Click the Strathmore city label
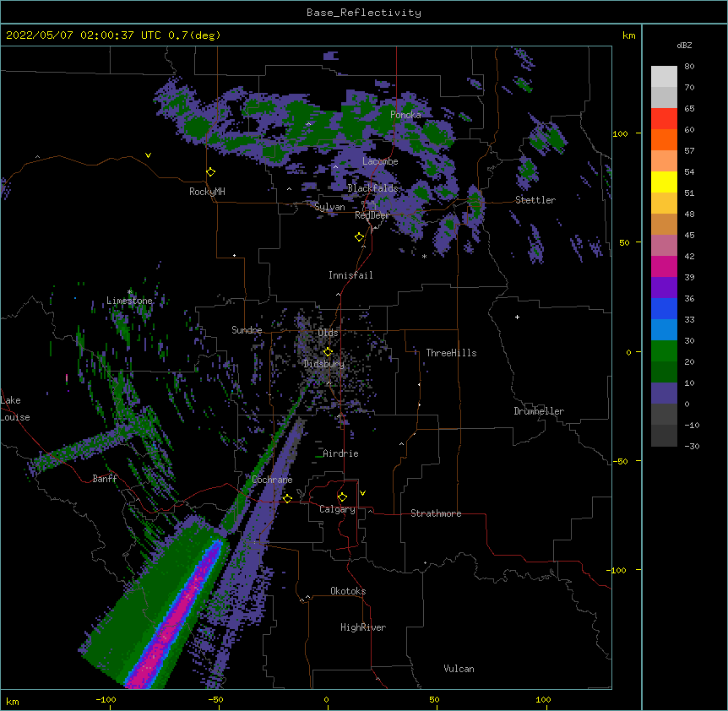 point(436,513)
